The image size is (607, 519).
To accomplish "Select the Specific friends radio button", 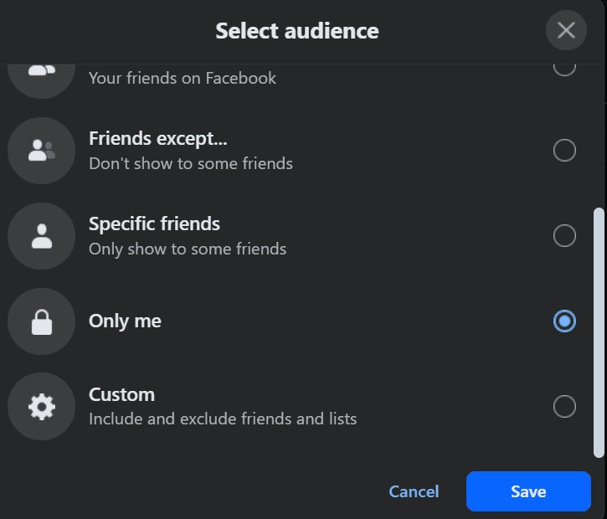I will (564, 236).
